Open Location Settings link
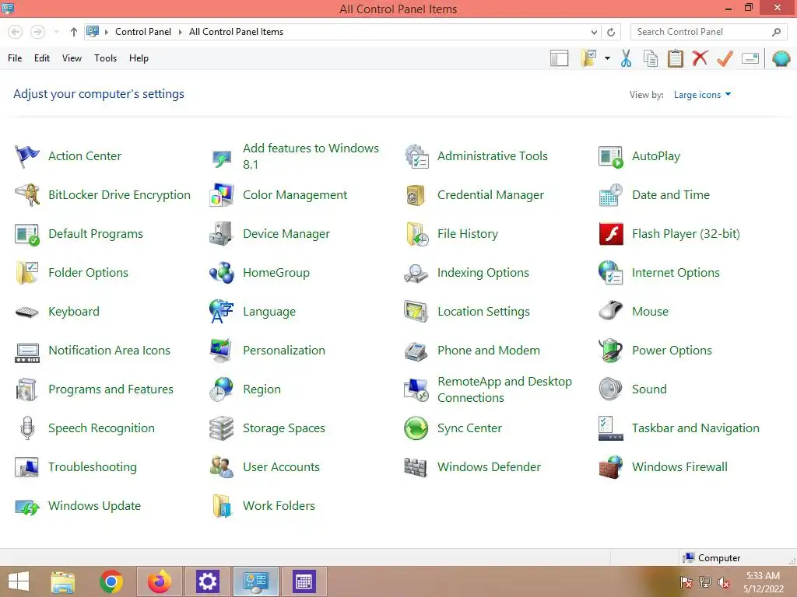The height and width of the screenshot is (597, 797). click(483, 312)
